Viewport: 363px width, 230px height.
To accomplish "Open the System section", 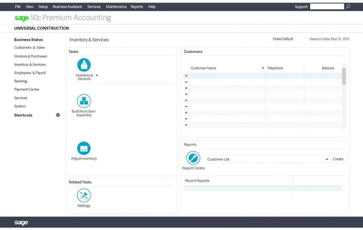I will click(x=20, y=106).
